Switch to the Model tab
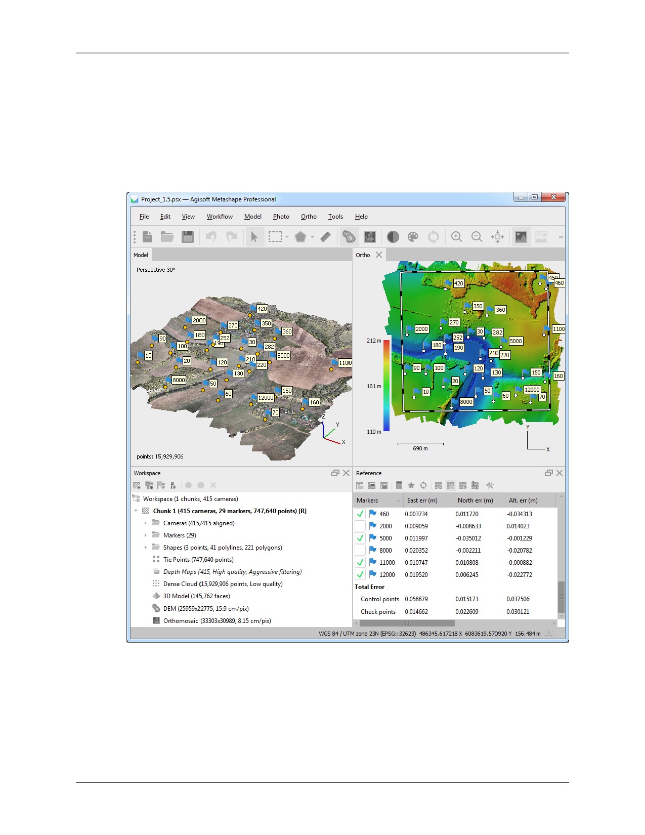The image size is (645, 835). click(141, 255)
